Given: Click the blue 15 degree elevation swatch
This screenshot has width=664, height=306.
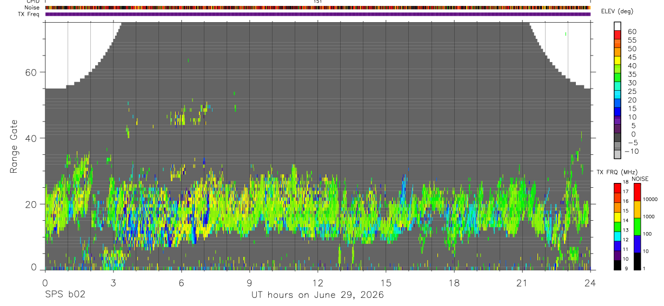Looking at the screenshot, I should tap(617, 111).
